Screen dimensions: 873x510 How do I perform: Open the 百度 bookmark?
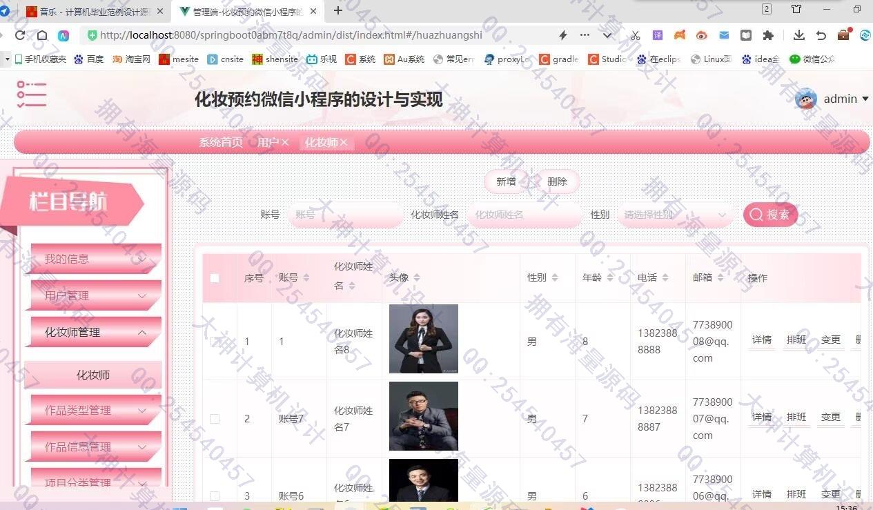pyautogui.click(x=89, y=59)
